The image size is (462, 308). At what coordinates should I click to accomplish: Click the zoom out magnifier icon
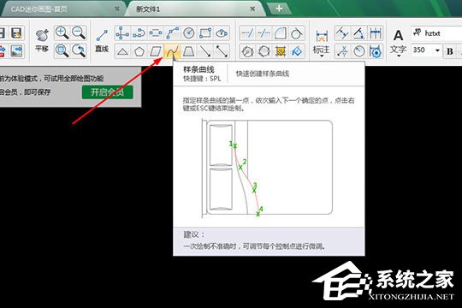[x=79, y=33]
